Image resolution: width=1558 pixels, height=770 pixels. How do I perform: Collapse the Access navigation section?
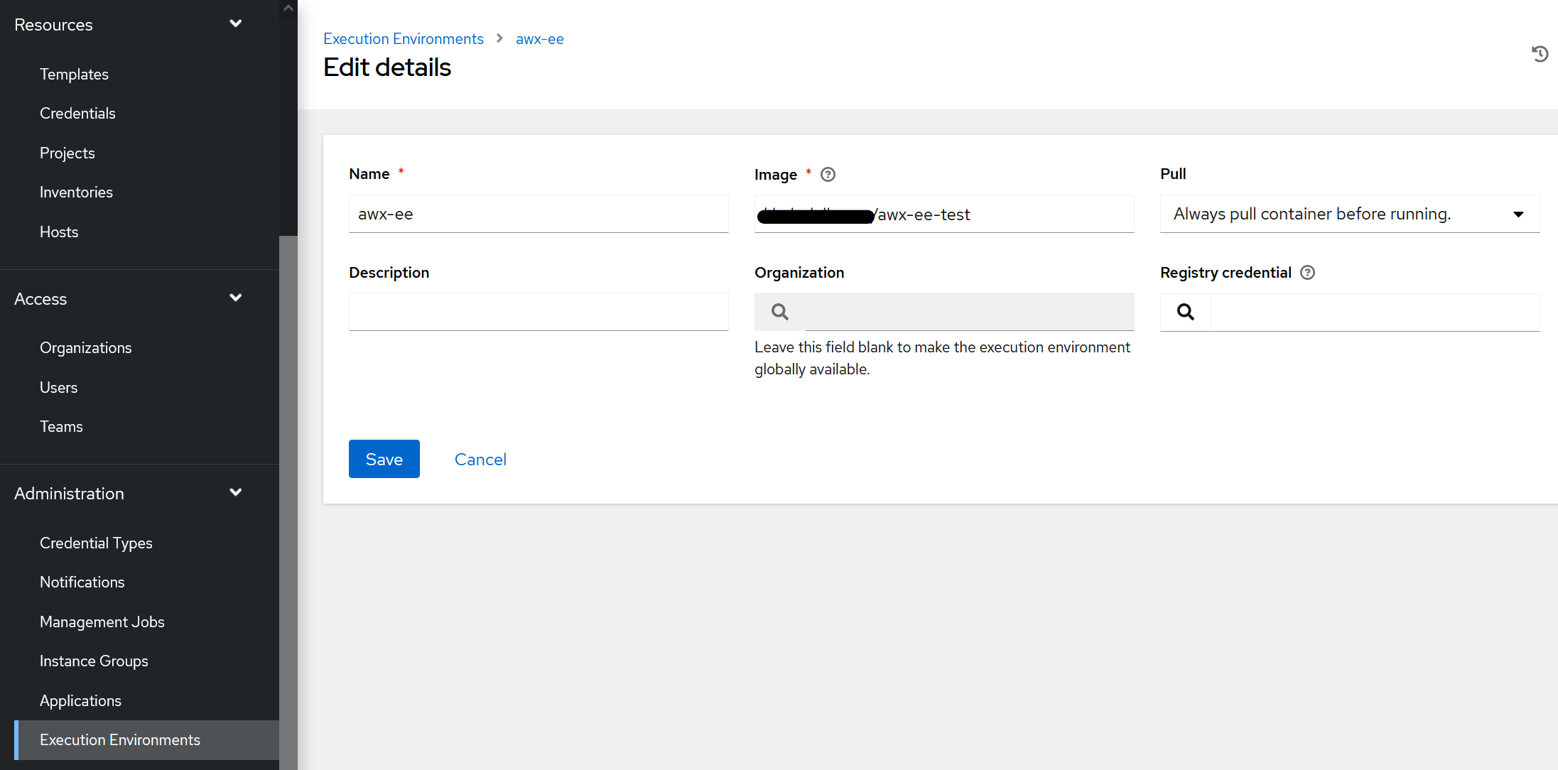(235, 298)
